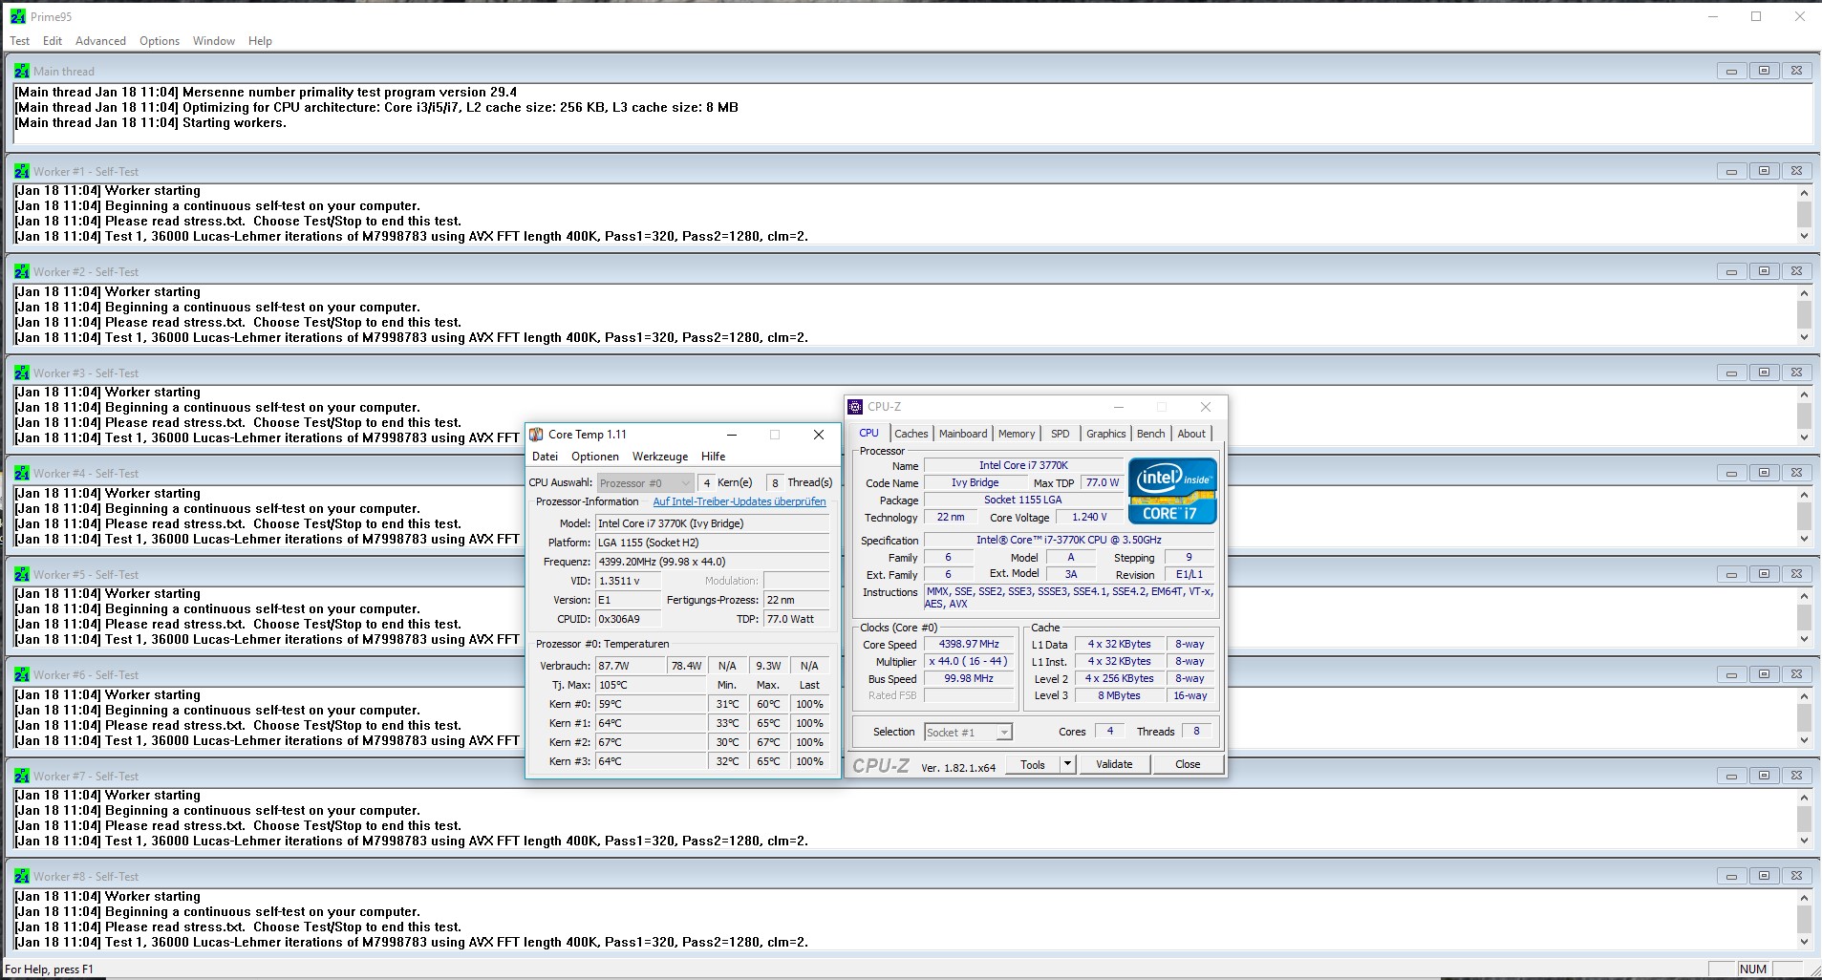
Task: Open the Test menu in Prime95
Action: click(20, 41)
